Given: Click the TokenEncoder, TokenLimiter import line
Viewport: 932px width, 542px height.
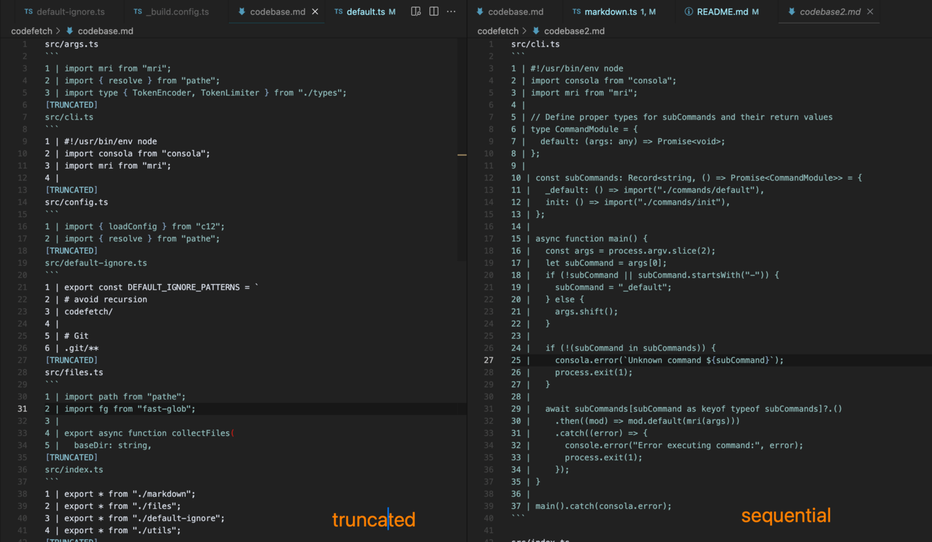Looking at the screenshot, I should point(196,92).
